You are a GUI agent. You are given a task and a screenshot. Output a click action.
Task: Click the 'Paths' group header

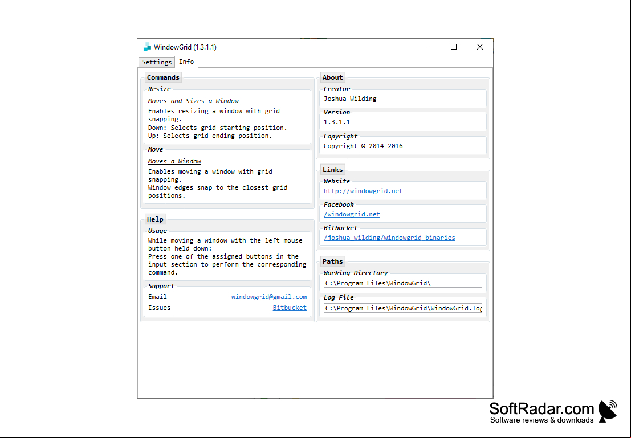click(332, 261)
